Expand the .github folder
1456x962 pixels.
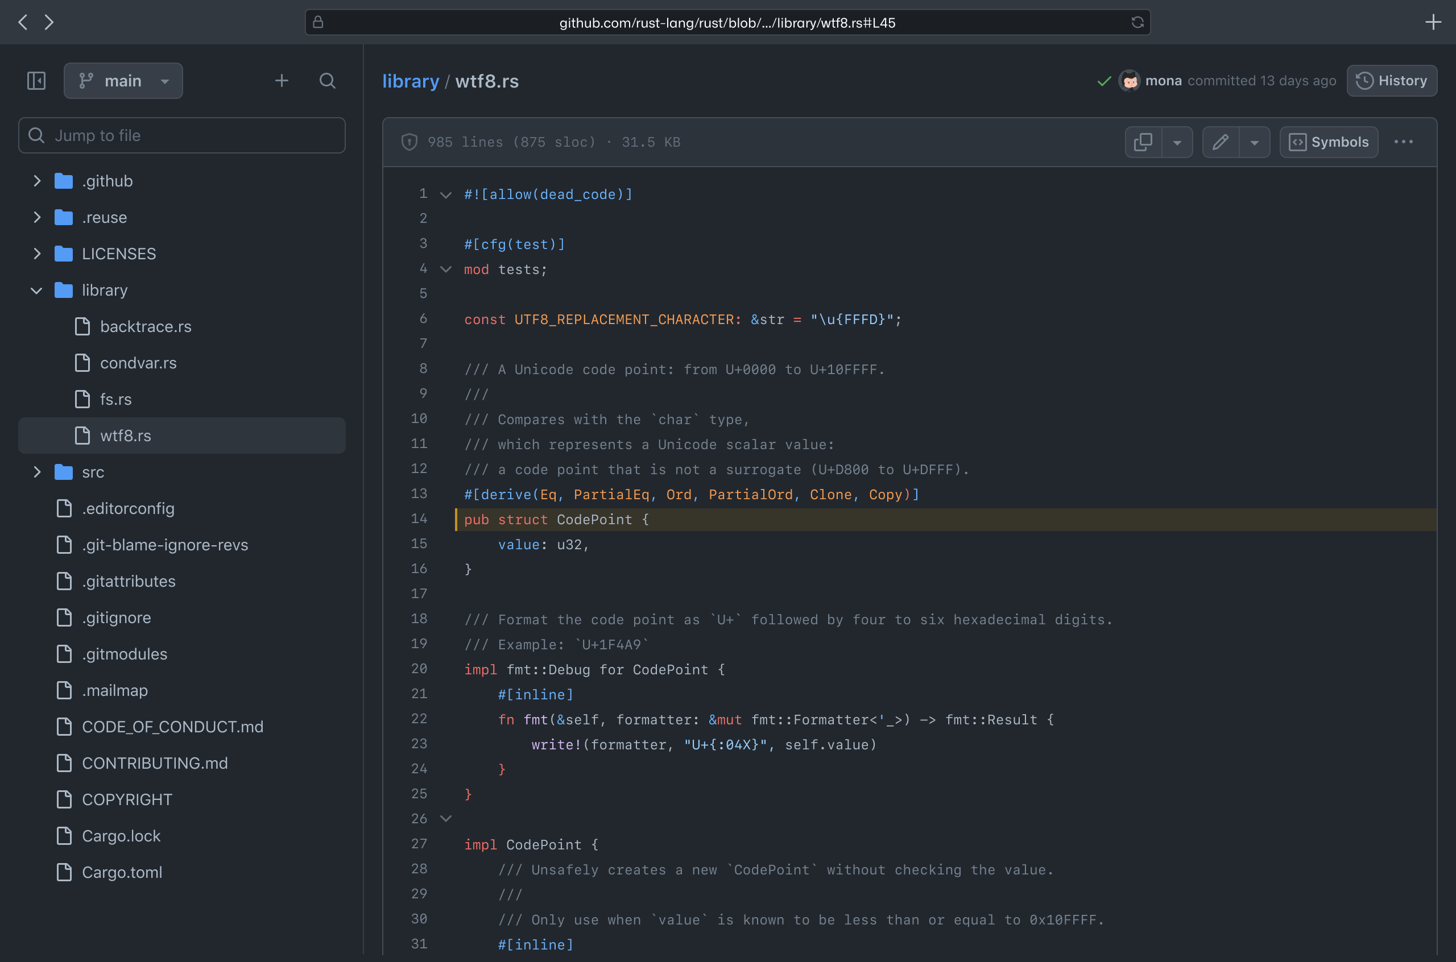click(37, 181)
